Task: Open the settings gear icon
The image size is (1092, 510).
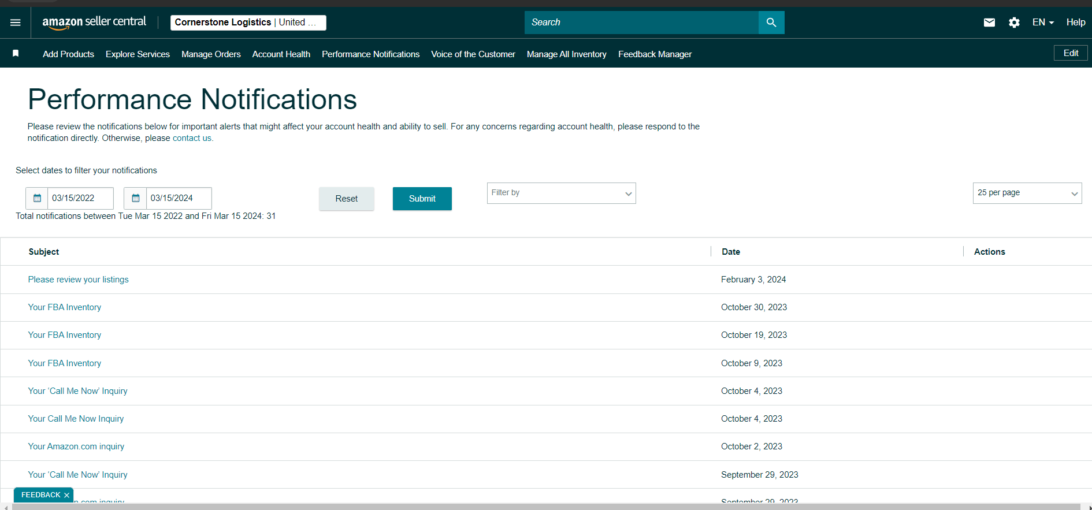Action: pyautogui.click(x=1014, y=23)
